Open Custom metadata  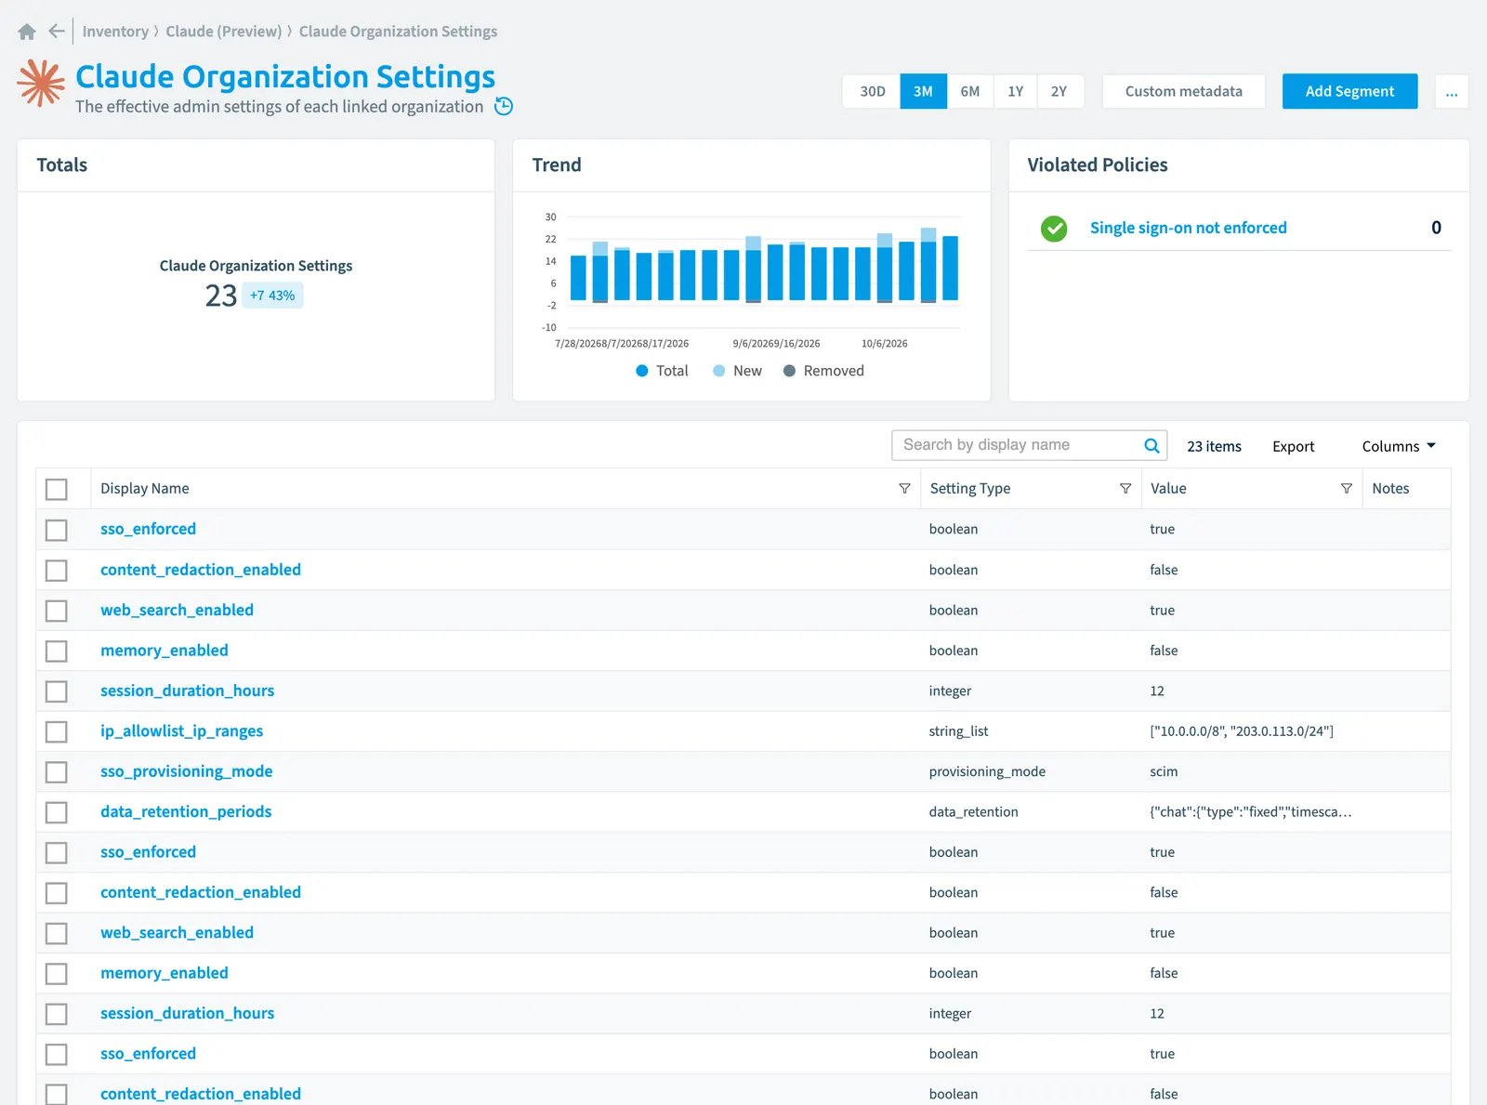coord(1183,92)
